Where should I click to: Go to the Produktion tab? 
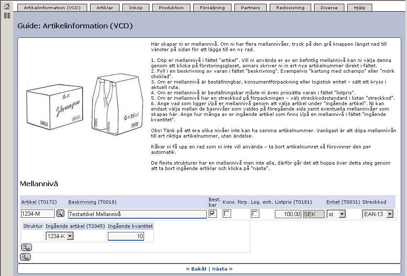(171, 7)
